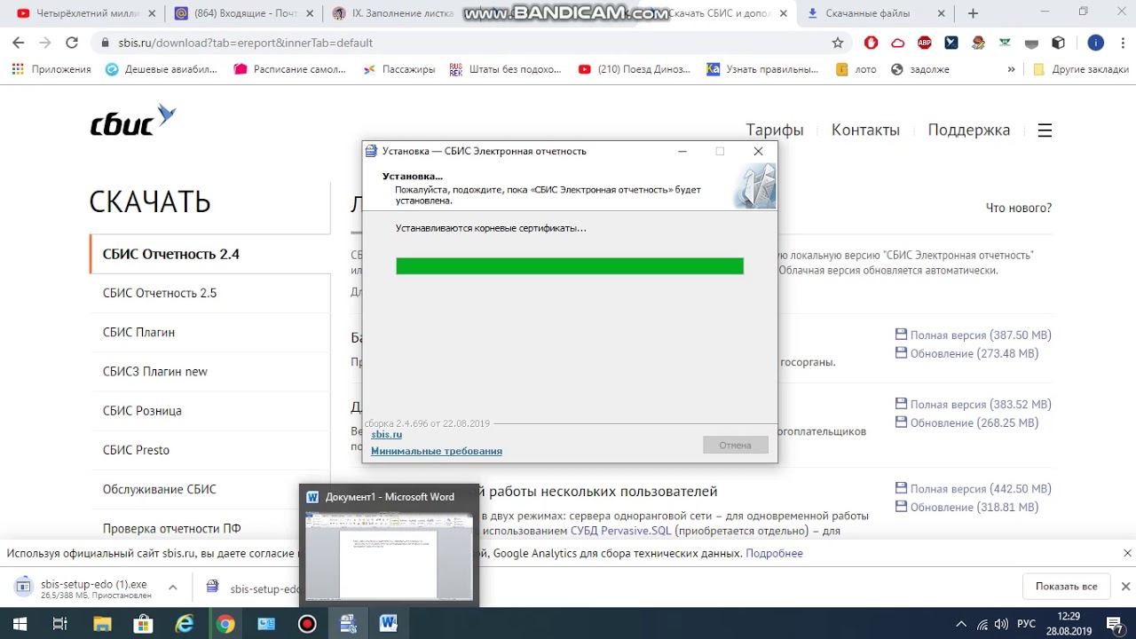Open the hamburger menu on the SBIS site

pos(1045,130)
